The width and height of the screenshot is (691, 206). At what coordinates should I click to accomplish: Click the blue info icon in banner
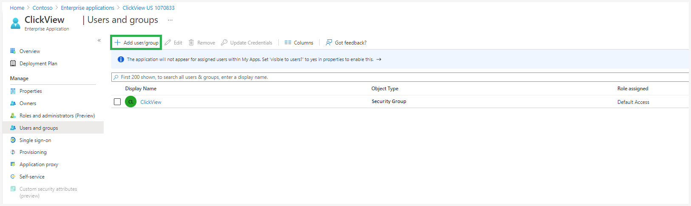click(121, 59)
